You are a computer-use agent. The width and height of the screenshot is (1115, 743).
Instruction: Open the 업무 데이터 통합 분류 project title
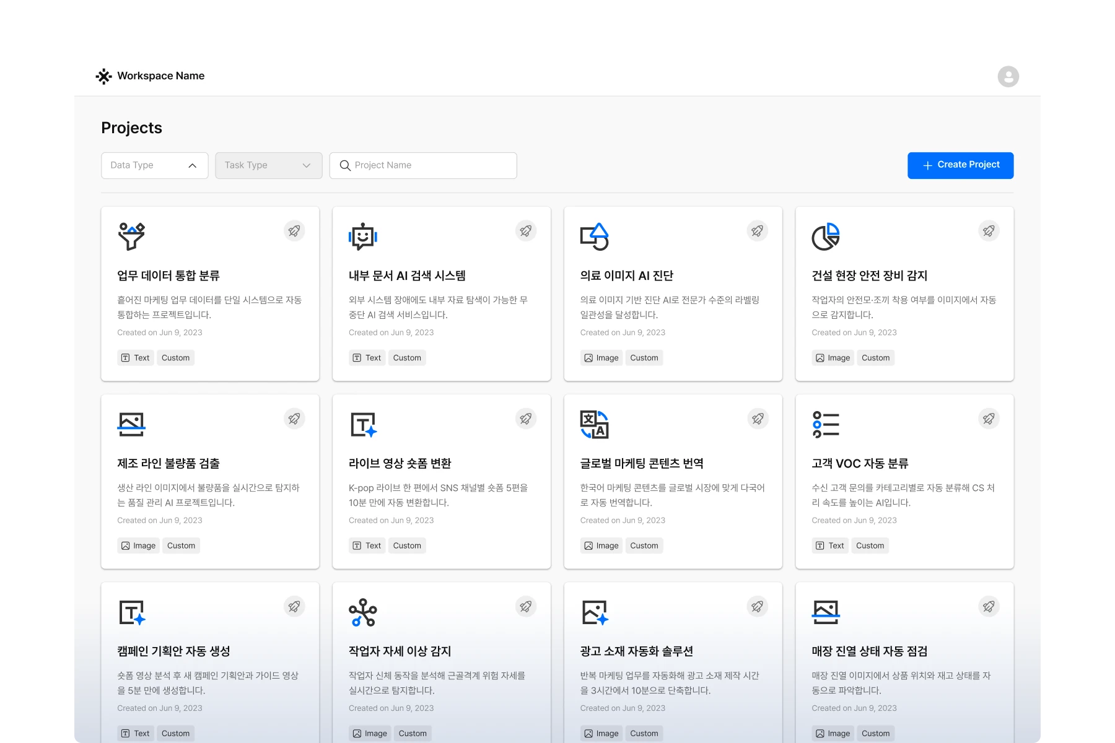pyautogui.click(x=168, y=276)
